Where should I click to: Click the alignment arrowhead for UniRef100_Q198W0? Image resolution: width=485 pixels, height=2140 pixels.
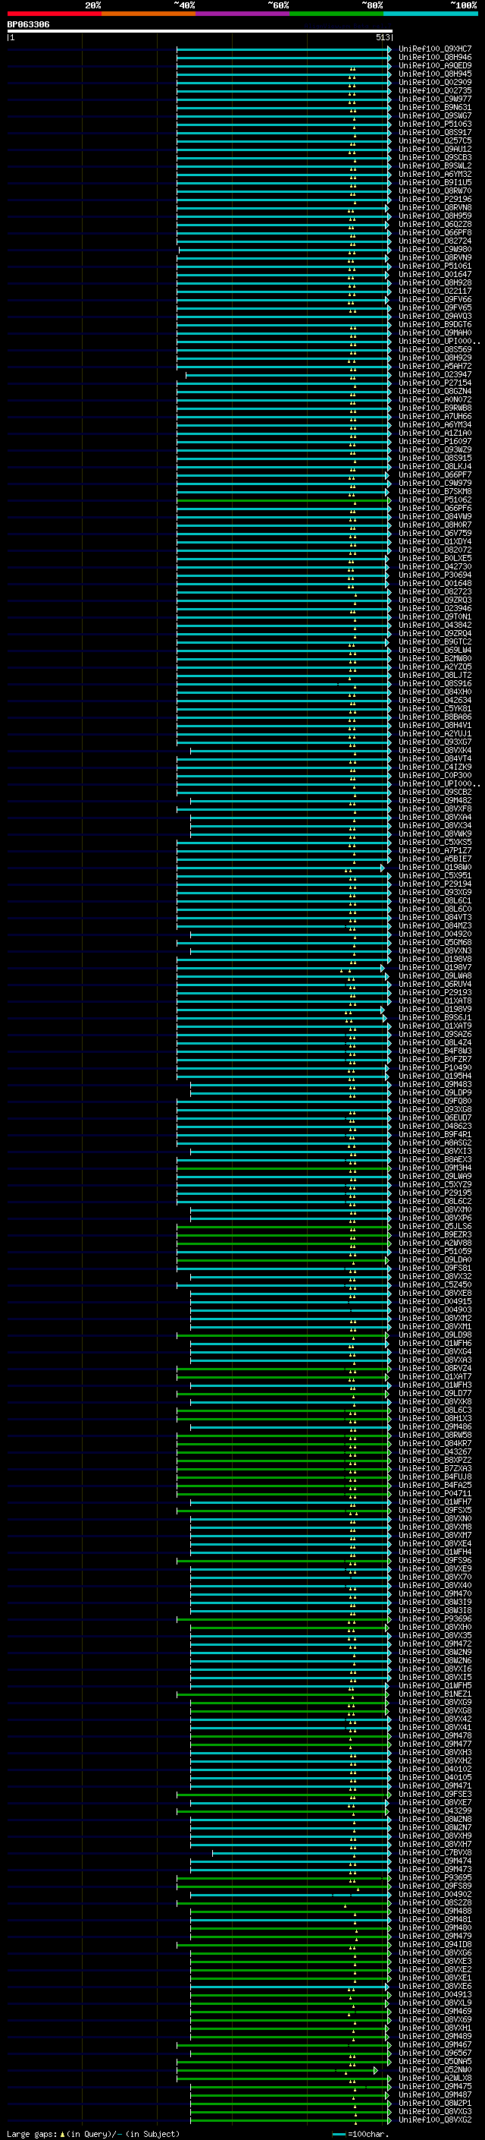coord(383,868)
